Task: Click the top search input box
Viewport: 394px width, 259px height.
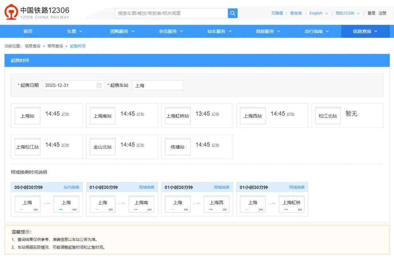Action: click(x=171, y=13)
